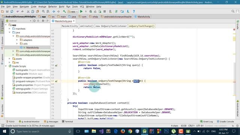Screen dimensions: 240x135
Task: Click the SDK Manager download icon
Action: pyautogui.click(x=128, y=12)
